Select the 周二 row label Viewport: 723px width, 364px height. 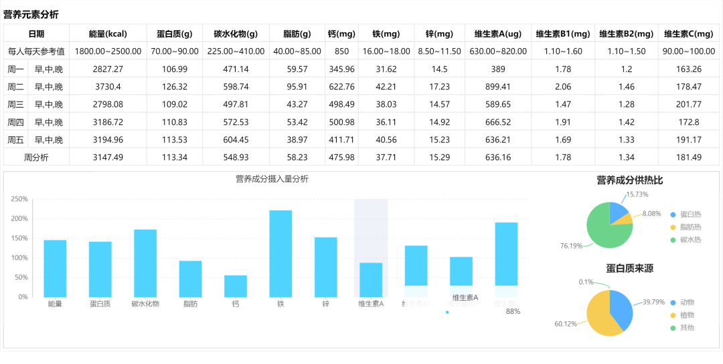(15, 87)
